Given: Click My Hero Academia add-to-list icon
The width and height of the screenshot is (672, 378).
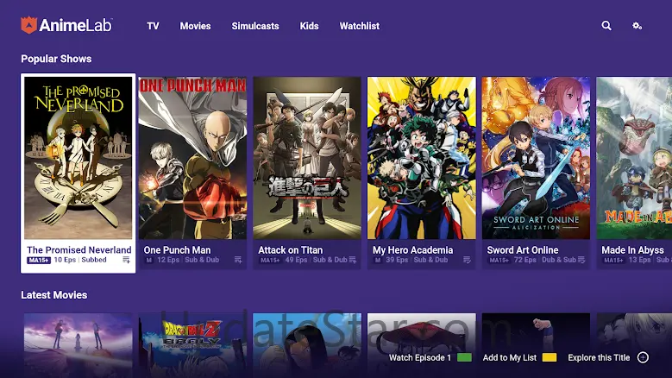Looking at the screenshot, I should click(x=468, y=260).
